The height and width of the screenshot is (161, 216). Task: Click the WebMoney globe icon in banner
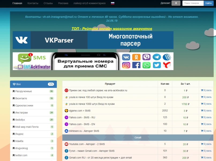pyautogui.click(x=167, y=57)
